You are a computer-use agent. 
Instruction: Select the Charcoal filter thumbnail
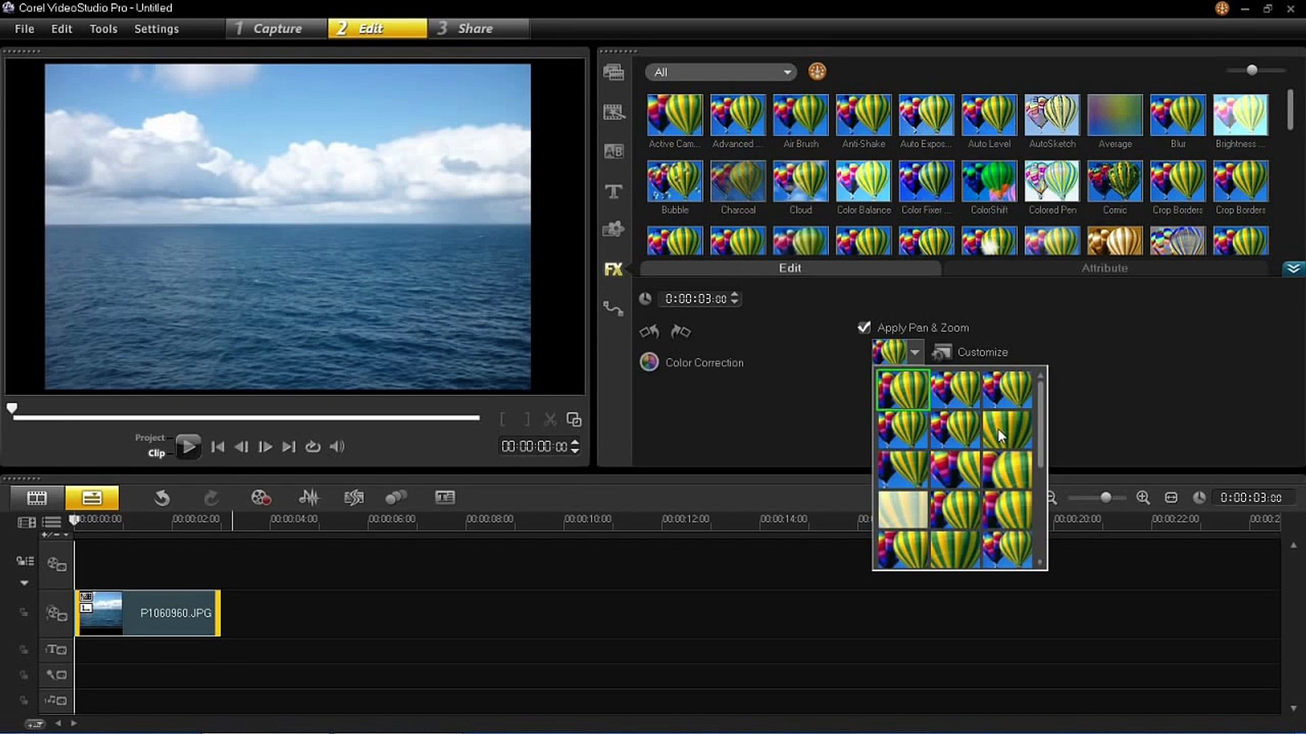pos(737,181)
